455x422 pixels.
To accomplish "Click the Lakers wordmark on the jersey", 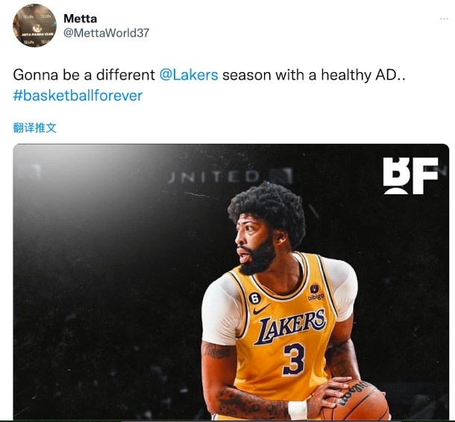I will point(290,326).
